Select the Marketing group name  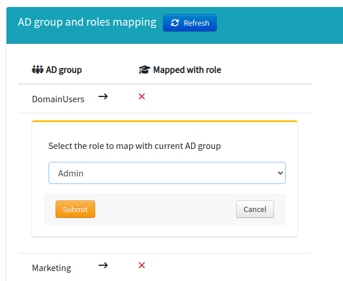pyautogui.click(x=51, y=268)
